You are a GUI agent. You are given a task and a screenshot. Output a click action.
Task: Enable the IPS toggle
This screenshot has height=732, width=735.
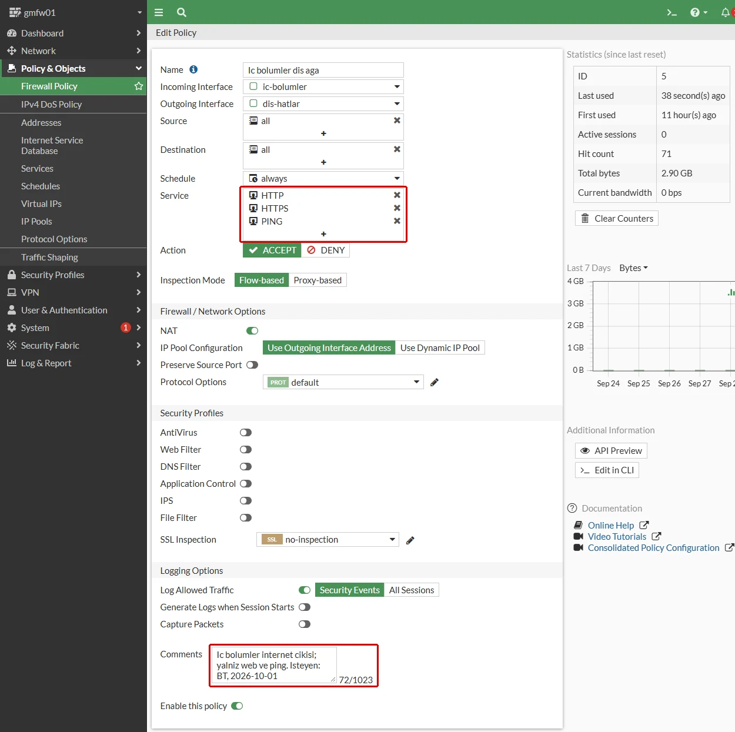(x=246, y=501)
